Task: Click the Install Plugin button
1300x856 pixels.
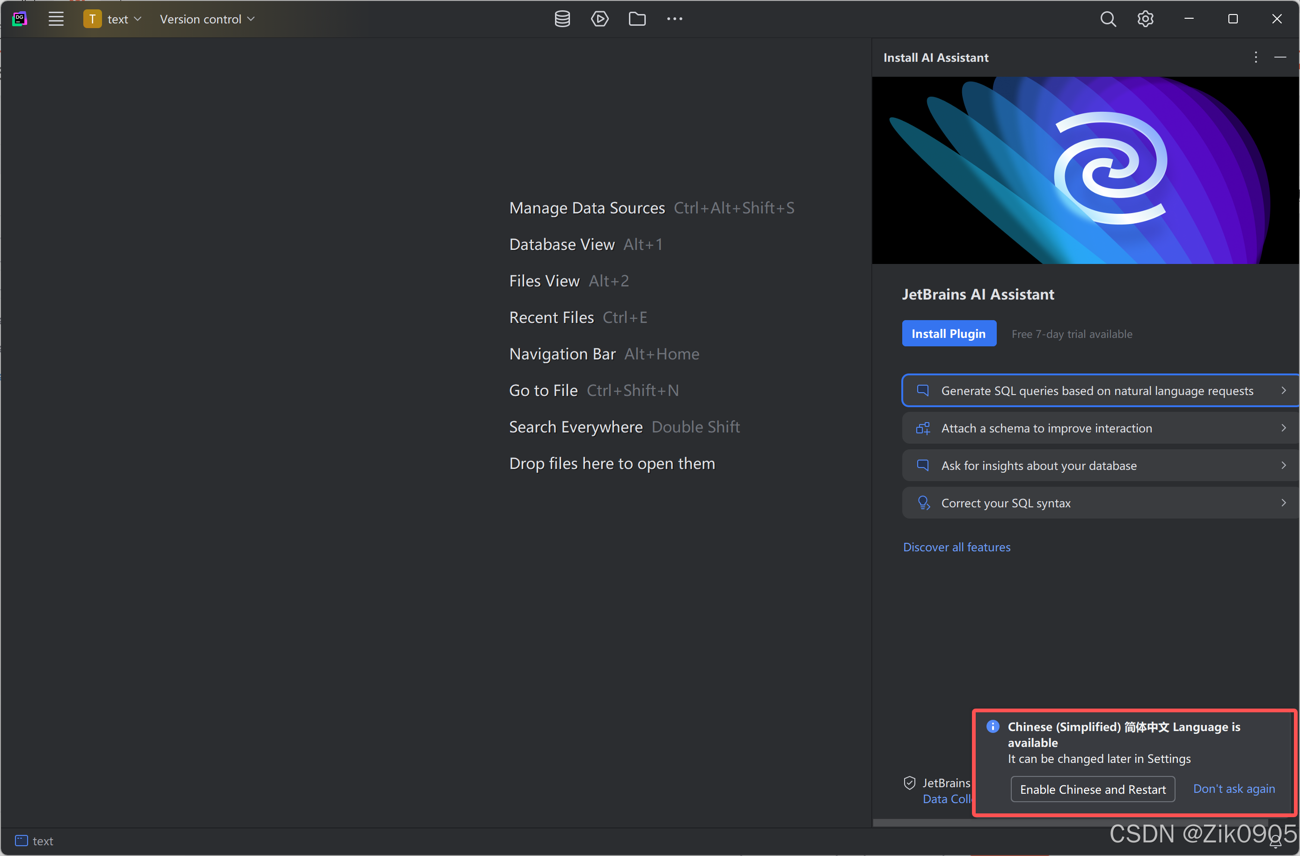Action: point(949,334)
